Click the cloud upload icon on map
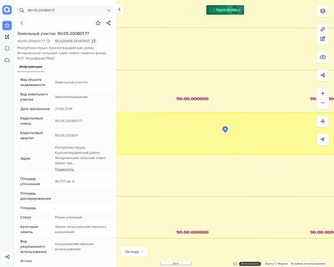 (x=323, y=57)
